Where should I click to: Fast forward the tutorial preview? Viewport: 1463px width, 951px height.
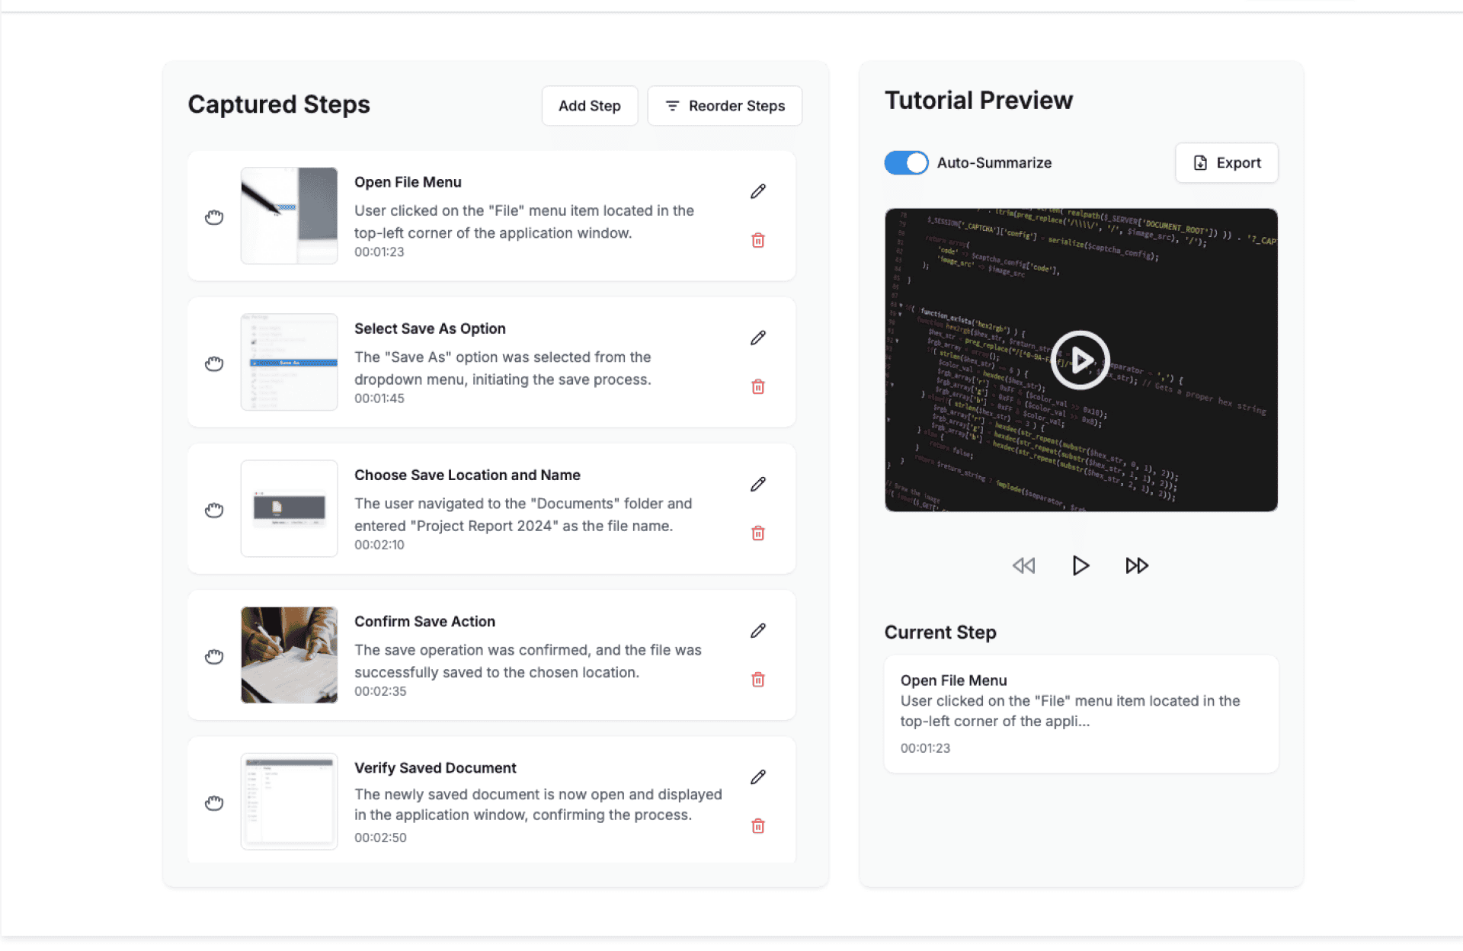pyautogui.click(x=1137, y=565)
